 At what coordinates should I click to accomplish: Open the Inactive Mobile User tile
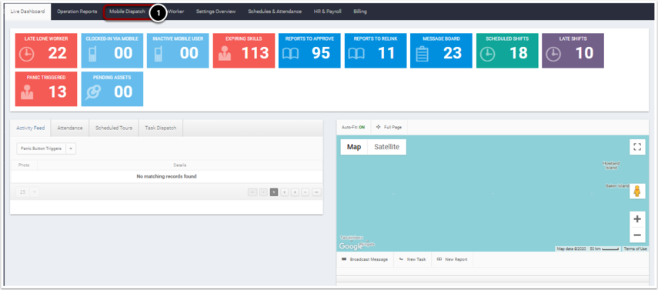pyautogui.click(x=178, y=51)
